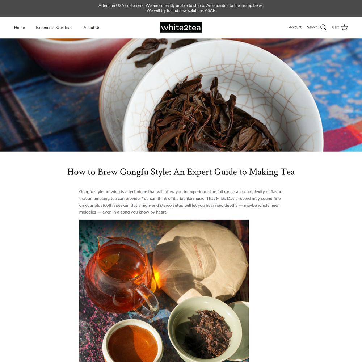Click the green gaiwan holding dry leaves
The image size is (362, 362).
pyautogui.click(x=205, y=328)
